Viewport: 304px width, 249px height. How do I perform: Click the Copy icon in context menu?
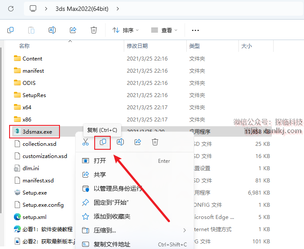[103, 142]
